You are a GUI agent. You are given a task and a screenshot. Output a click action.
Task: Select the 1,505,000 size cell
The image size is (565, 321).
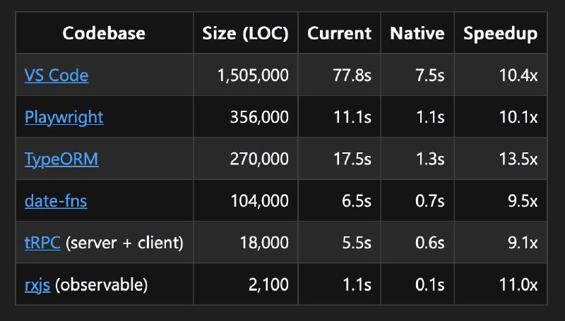tap(246, 75)
